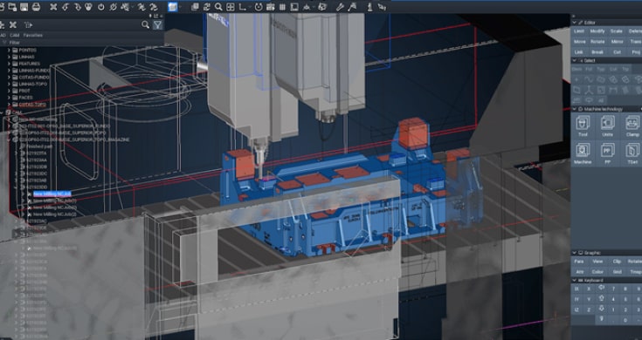The width and height of the screenshot is (642, 340).
Task: Expand the PONTOS folder in tree
Action: (x=9, y=50)
